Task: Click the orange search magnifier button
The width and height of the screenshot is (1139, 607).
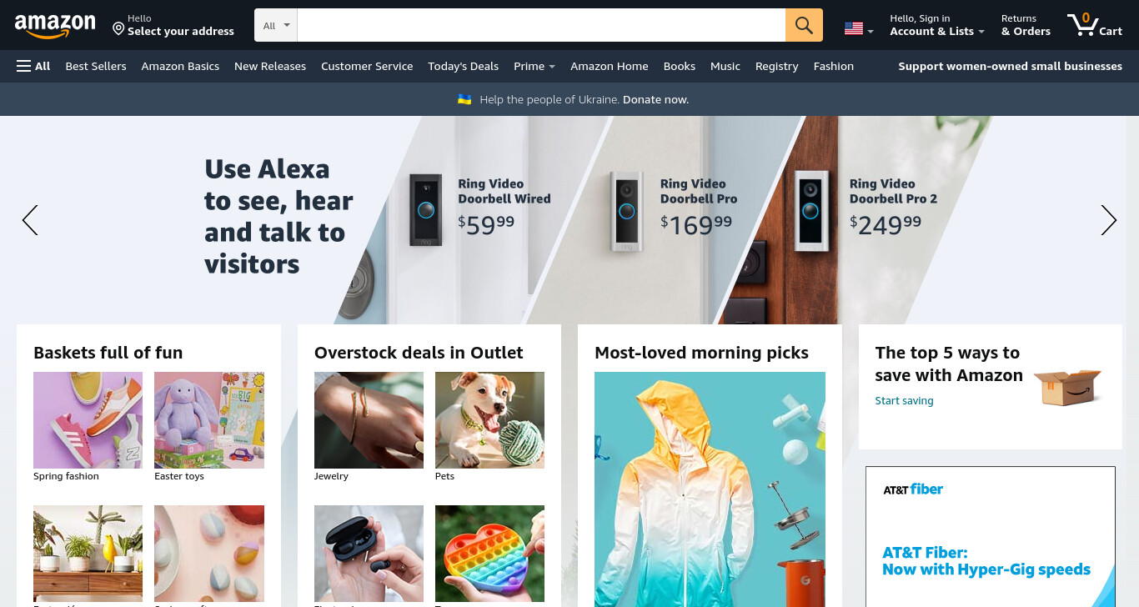Action: pyautogui.click(x=804, y=25)
